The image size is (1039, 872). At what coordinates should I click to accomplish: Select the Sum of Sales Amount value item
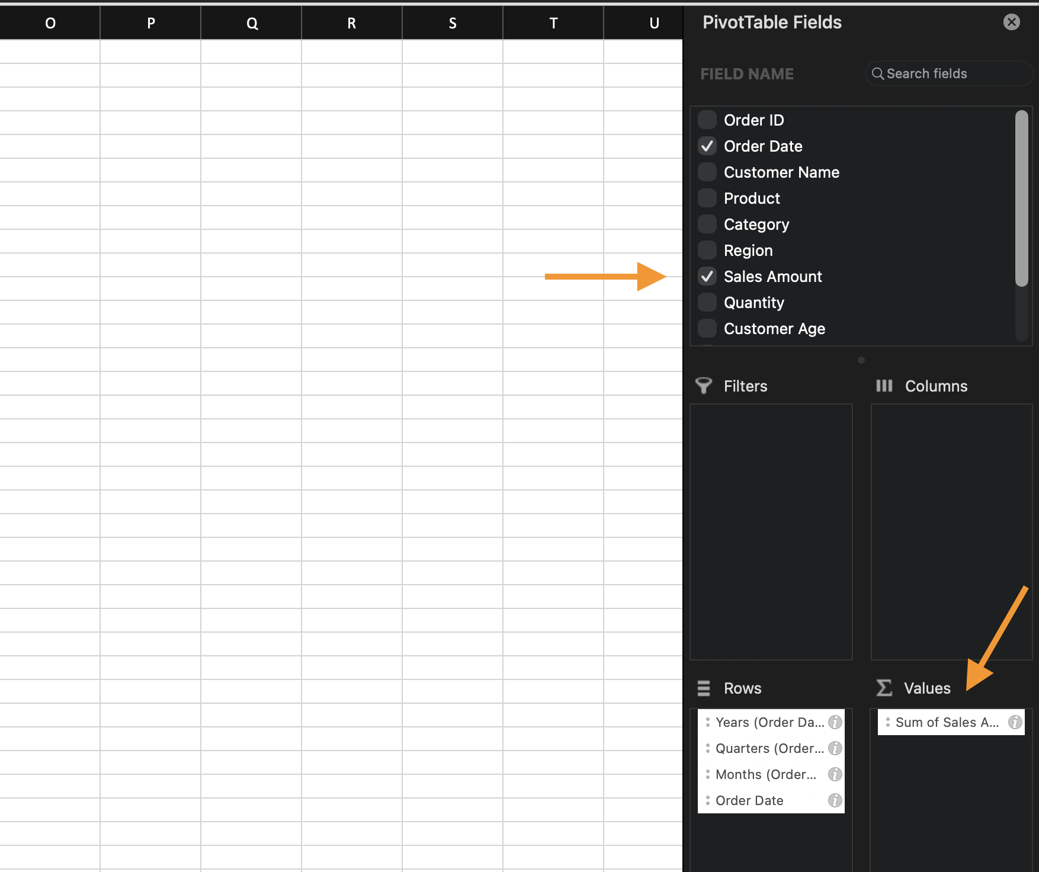946,722
